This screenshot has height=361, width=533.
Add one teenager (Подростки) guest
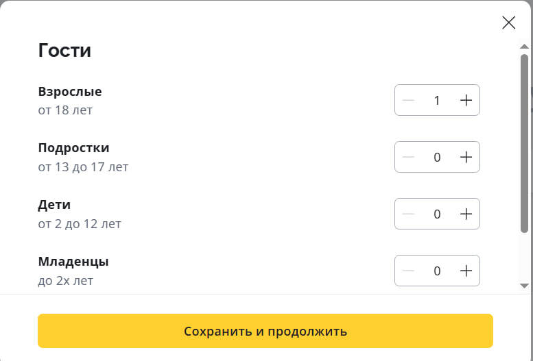(466, 157)
